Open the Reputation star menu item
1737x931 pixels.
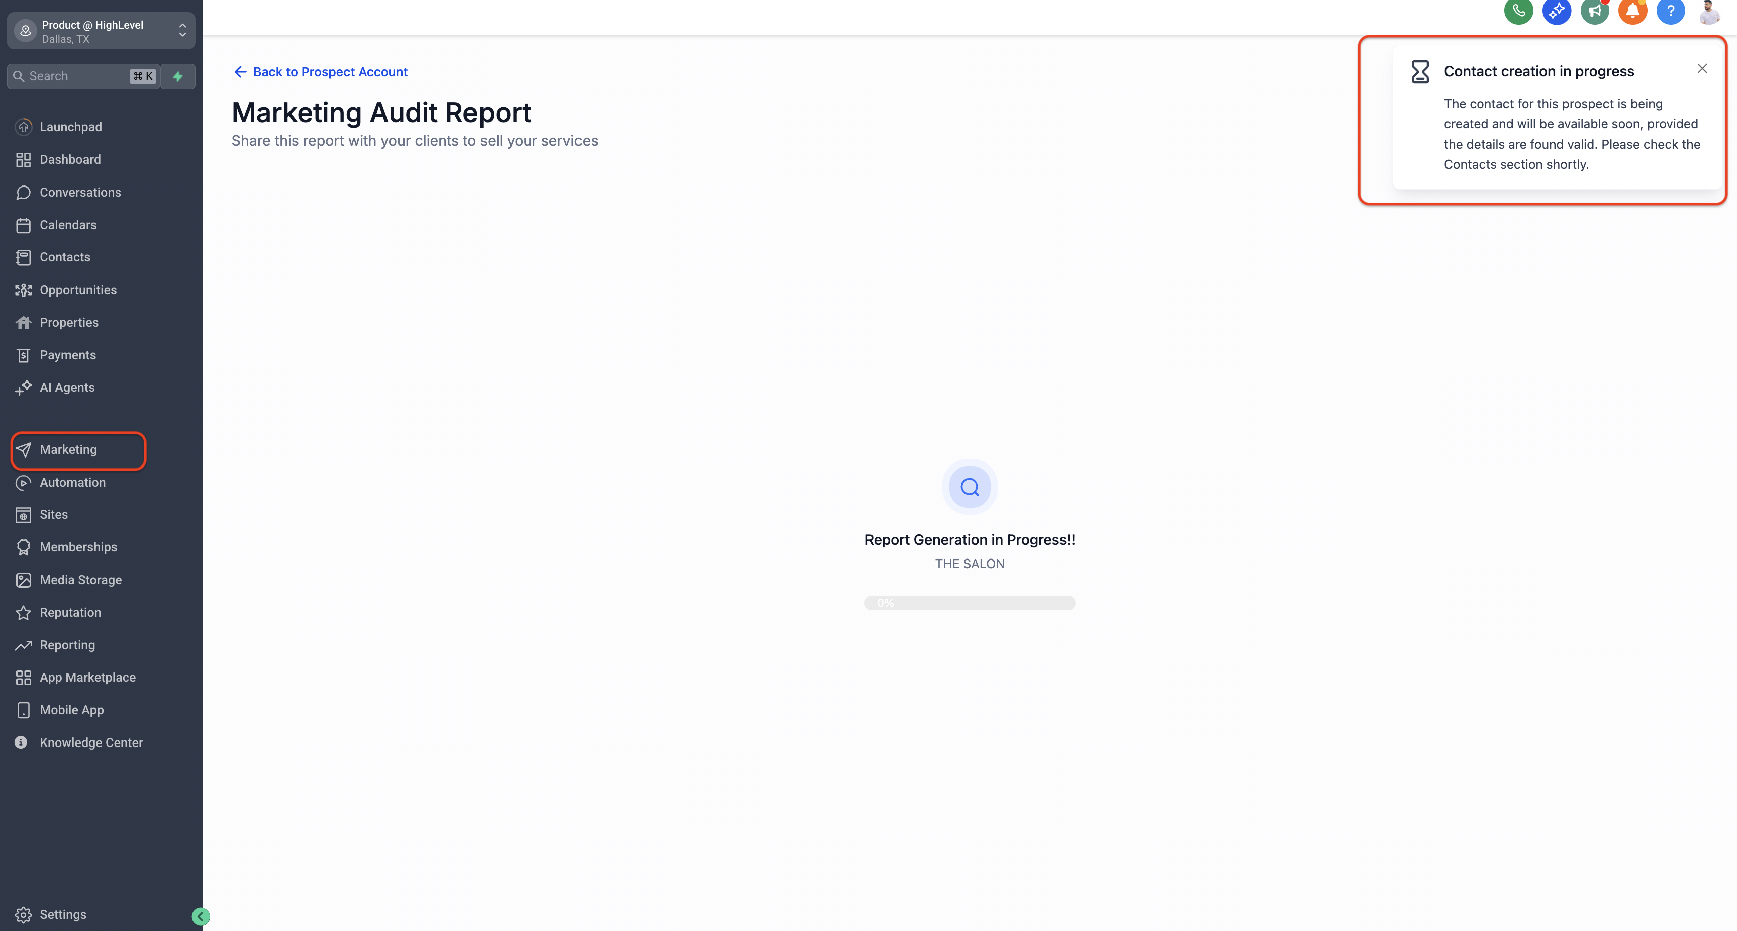pos(70,613)
